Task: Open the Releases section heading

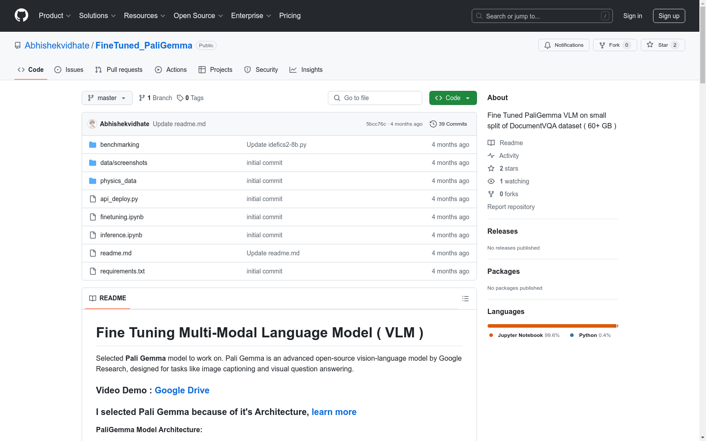Action: point(503,231)
